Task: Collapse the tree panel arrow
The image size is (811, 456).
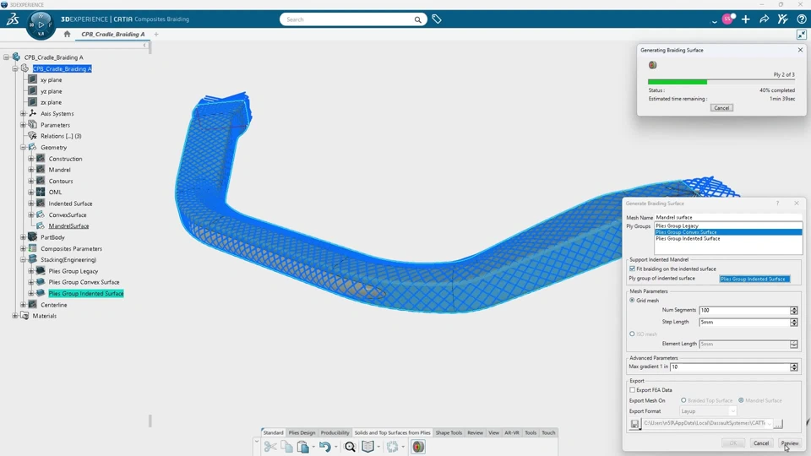Action: (144, 46)
